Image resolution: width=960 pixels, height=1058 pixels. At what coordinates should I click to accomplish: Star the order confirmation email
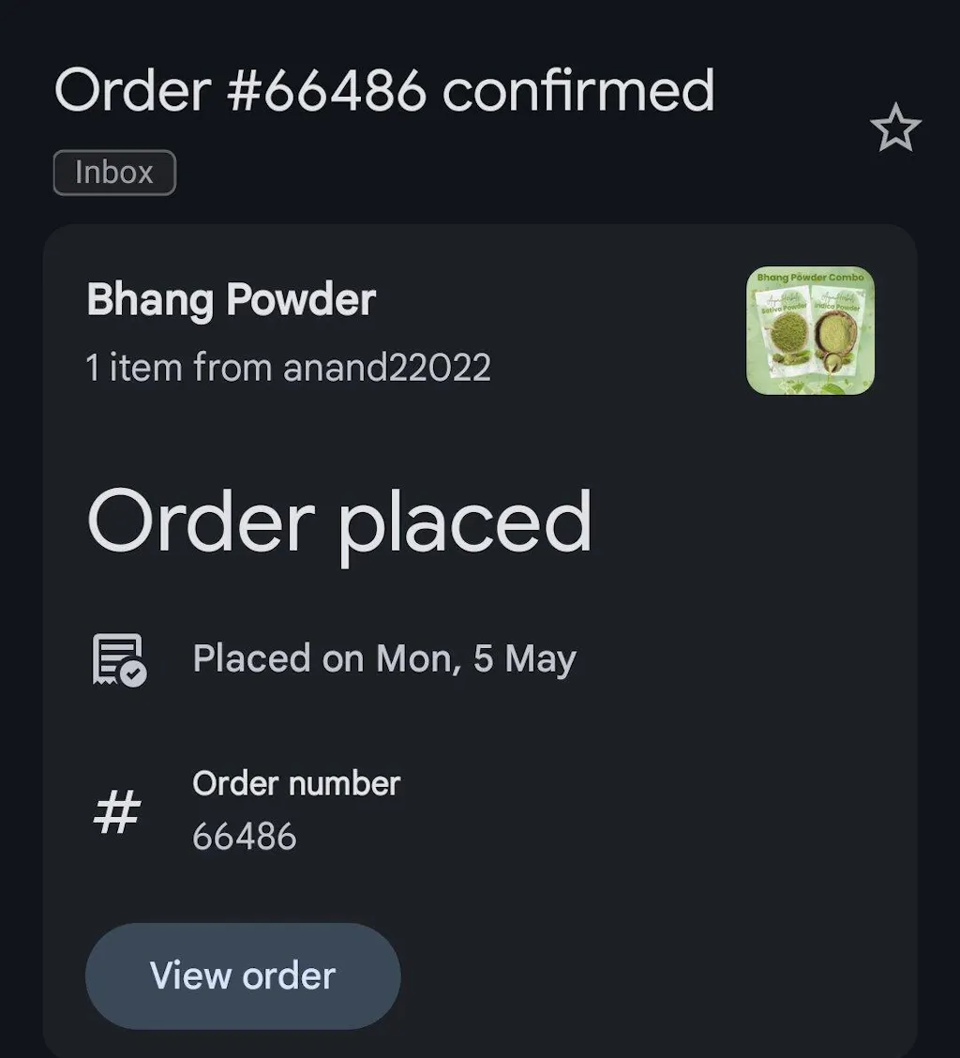(895, 128)
